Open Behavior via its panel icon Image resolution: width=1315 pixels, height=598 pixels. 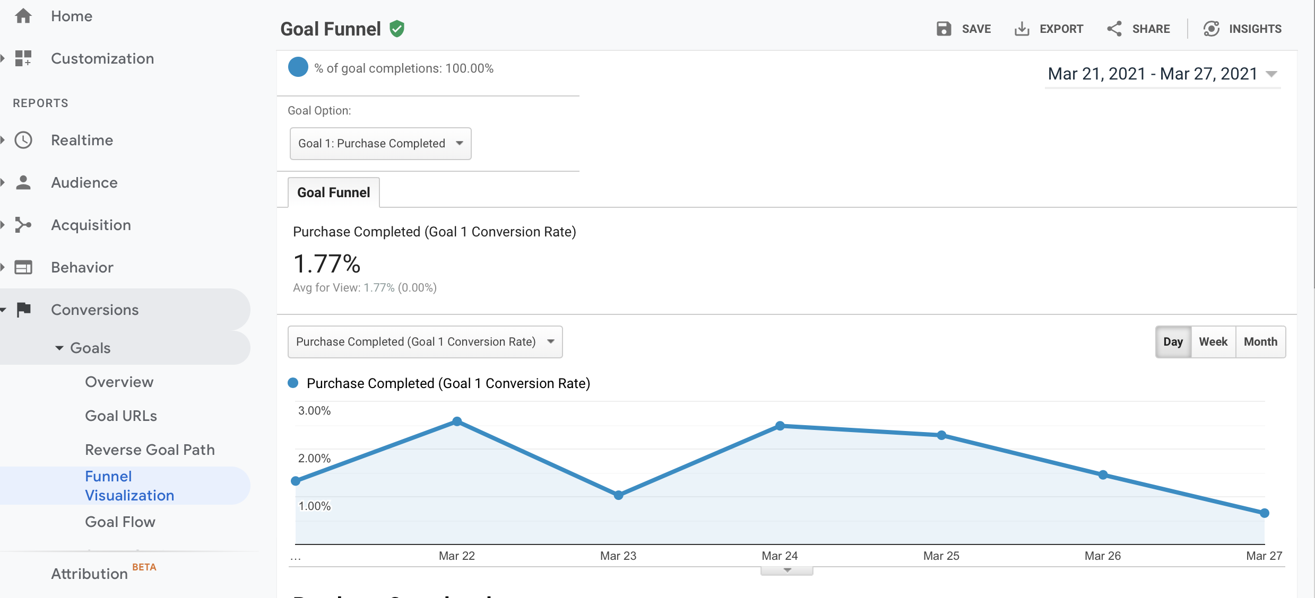(x=24, y=267)
